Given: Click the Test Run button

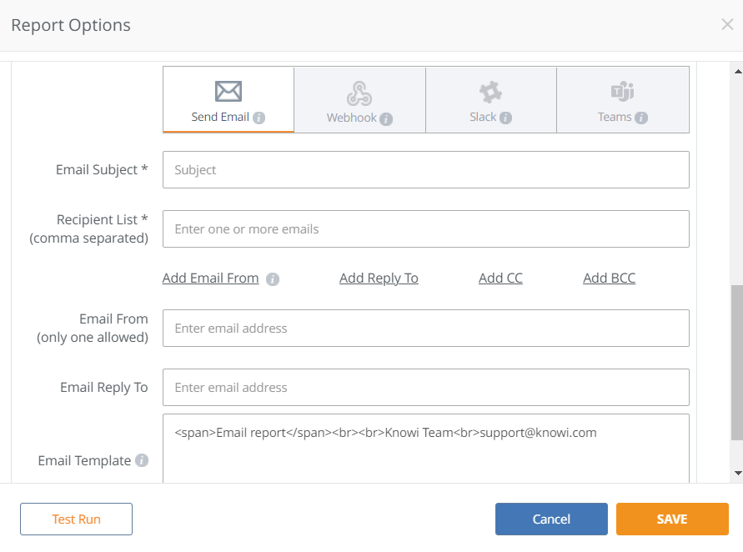Looking at the screenshot, I should tap(76, 519).
